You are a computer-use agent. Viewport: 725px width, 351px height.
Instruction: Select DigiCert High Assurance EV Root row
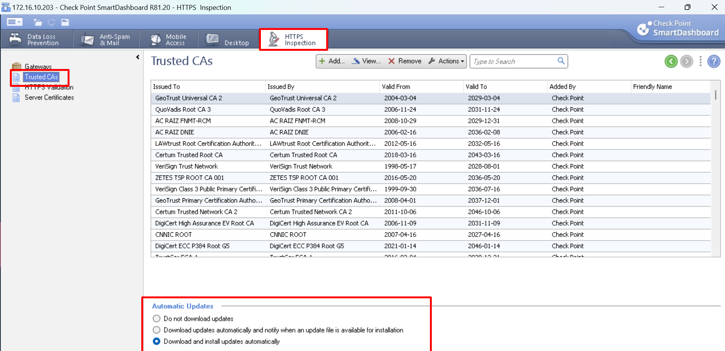pos(431,223)
